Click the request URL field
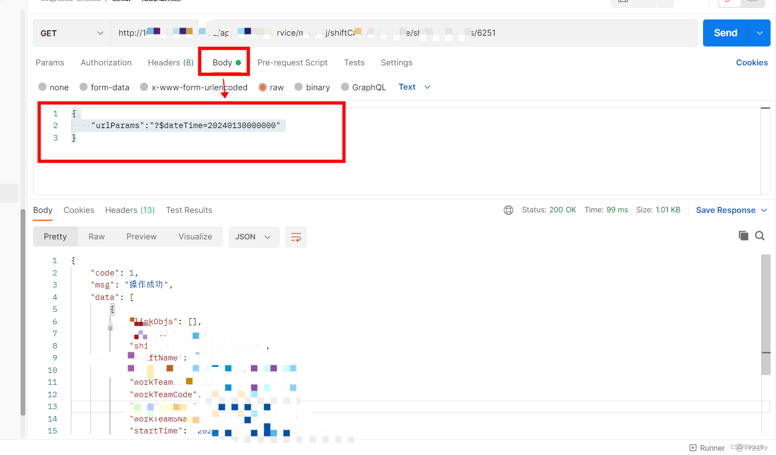The height and width of the screenshot is (455, 776). [404, 33]
